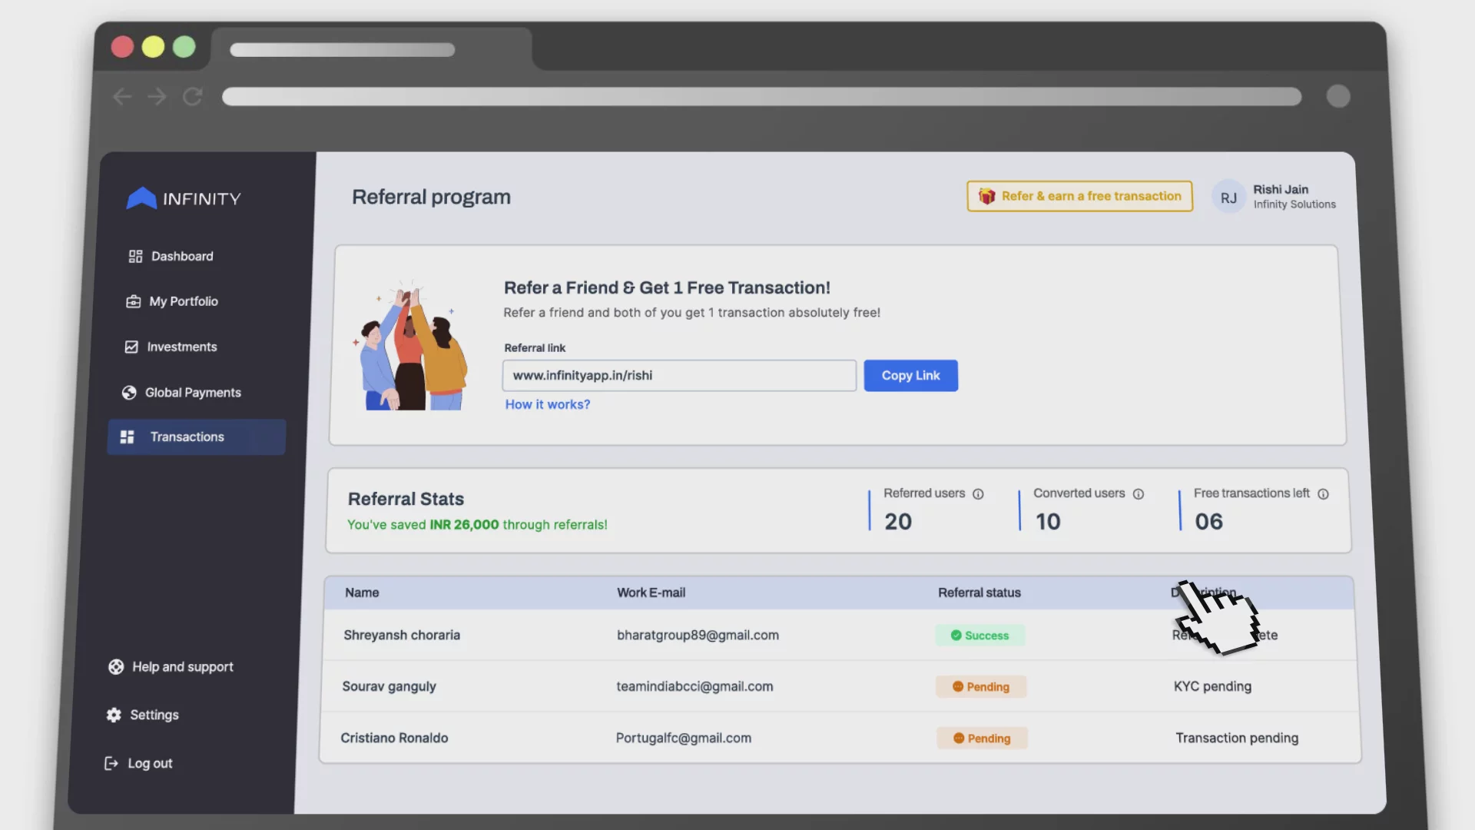
Task: Sort the table by Referral status column
Action: coord(979,593)
